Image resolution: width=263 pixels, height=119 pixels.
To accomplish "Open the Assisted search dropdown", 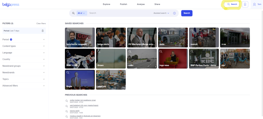I will pyautogui.click(x=161, y=13).
